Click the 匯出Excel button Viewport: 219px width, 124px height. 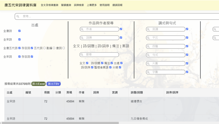38,84
